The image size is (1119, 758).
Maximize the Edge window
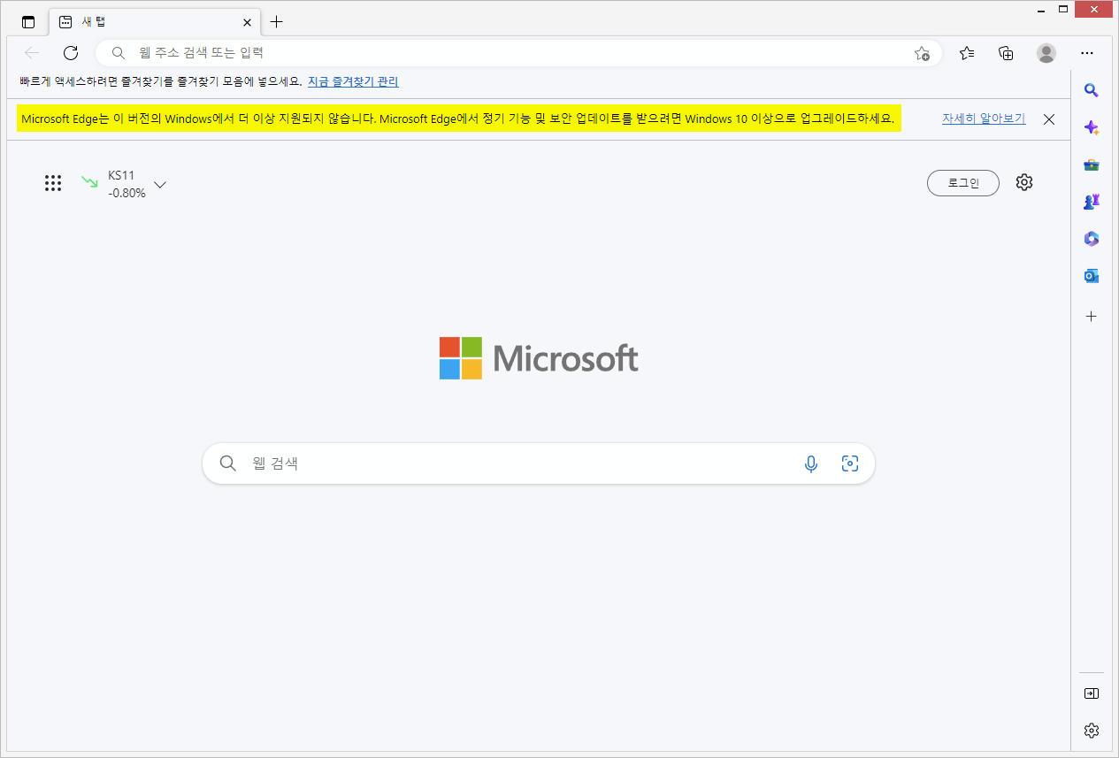tap(1062, 9)
